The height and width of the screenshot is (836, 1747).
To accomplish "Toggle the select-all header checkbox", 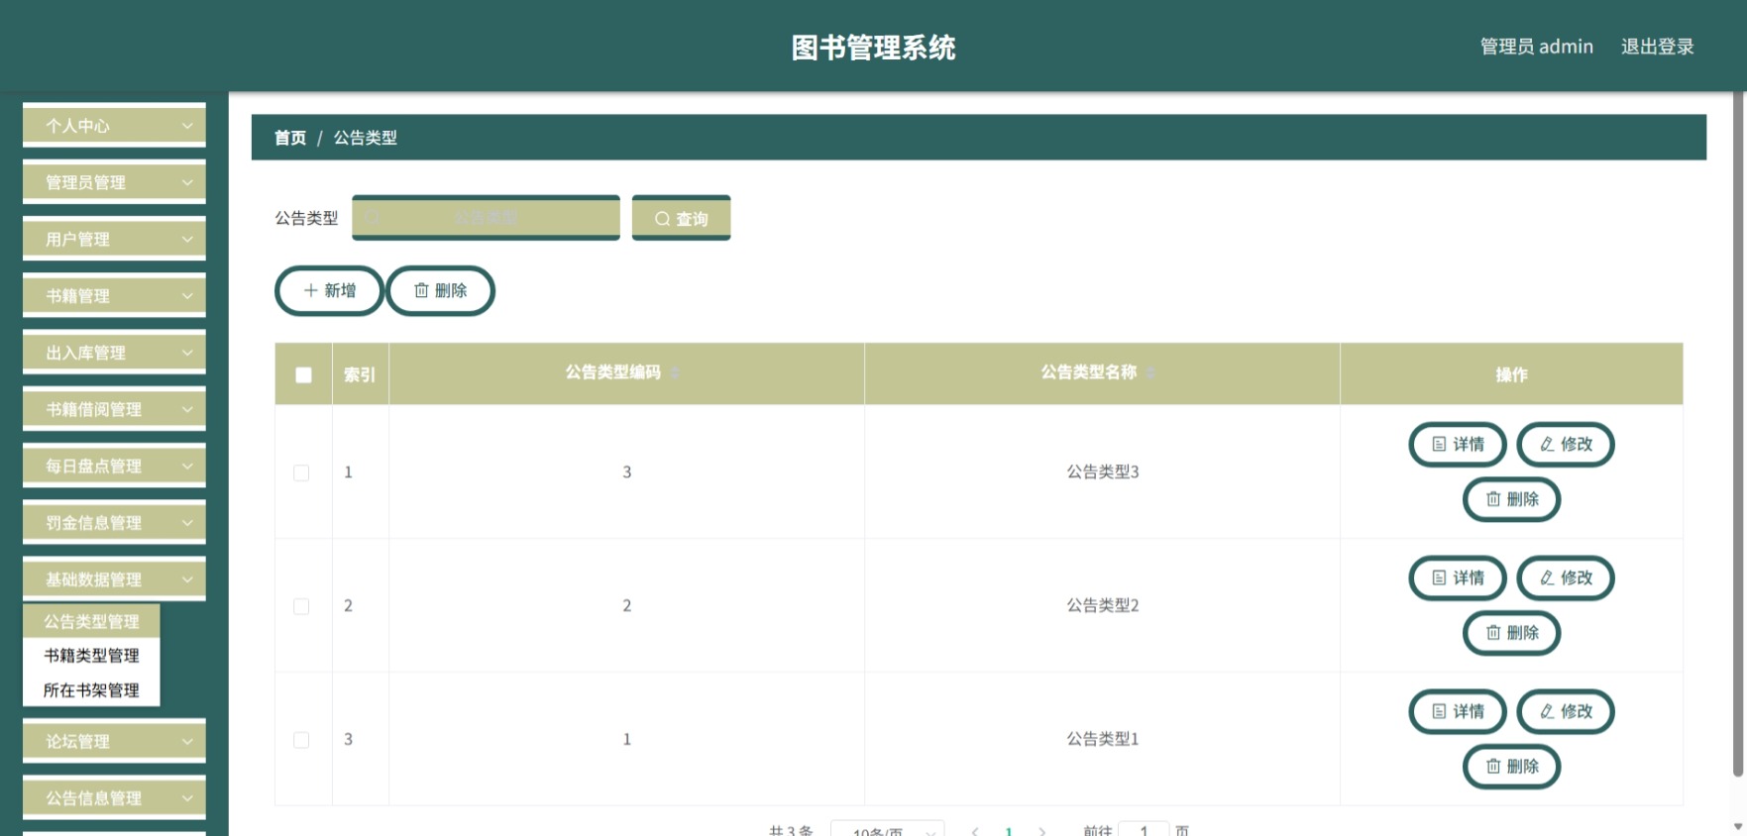I will 303,374.
